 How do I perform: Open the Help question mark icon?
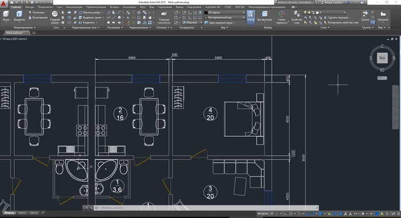(362, 2)
